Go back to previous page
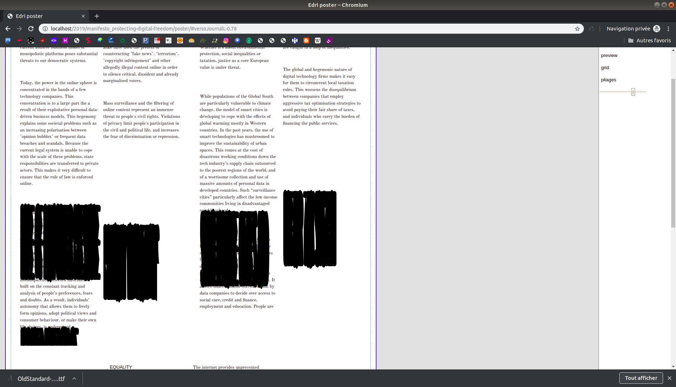The height and width of the screenshot is (387, 676). coord(8,29)
